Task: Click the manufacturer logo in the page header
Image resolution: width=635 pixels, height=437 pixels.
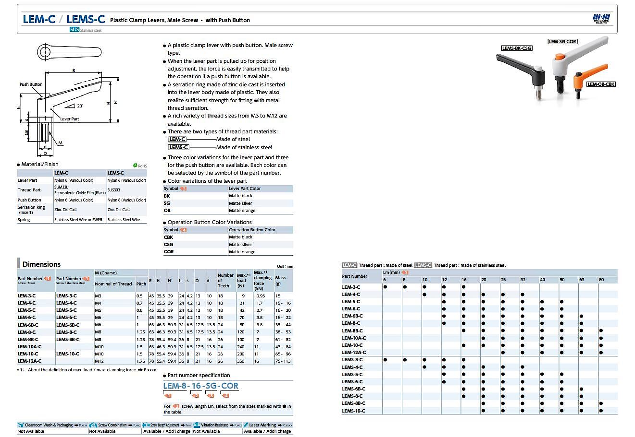Action: (x=601, y=19)
